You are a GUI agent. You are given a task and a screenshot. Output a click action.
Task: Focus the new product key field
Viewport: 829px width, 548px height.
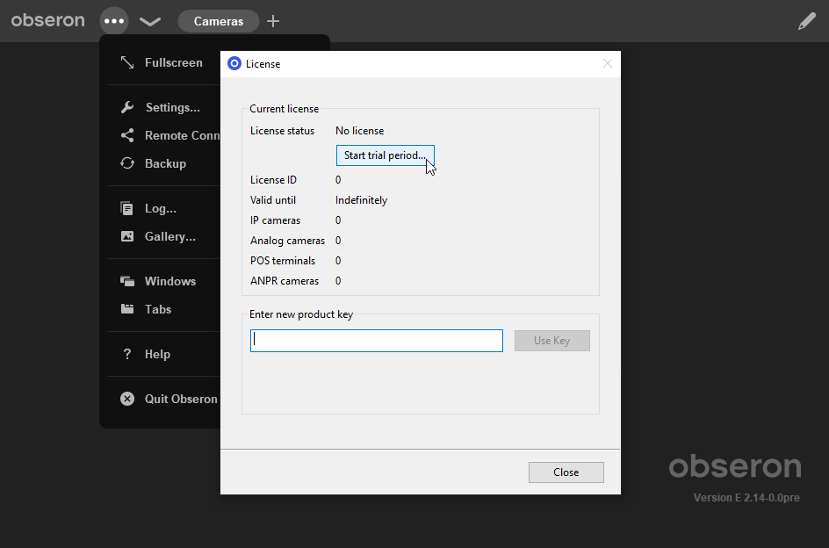tap(377, 341)
